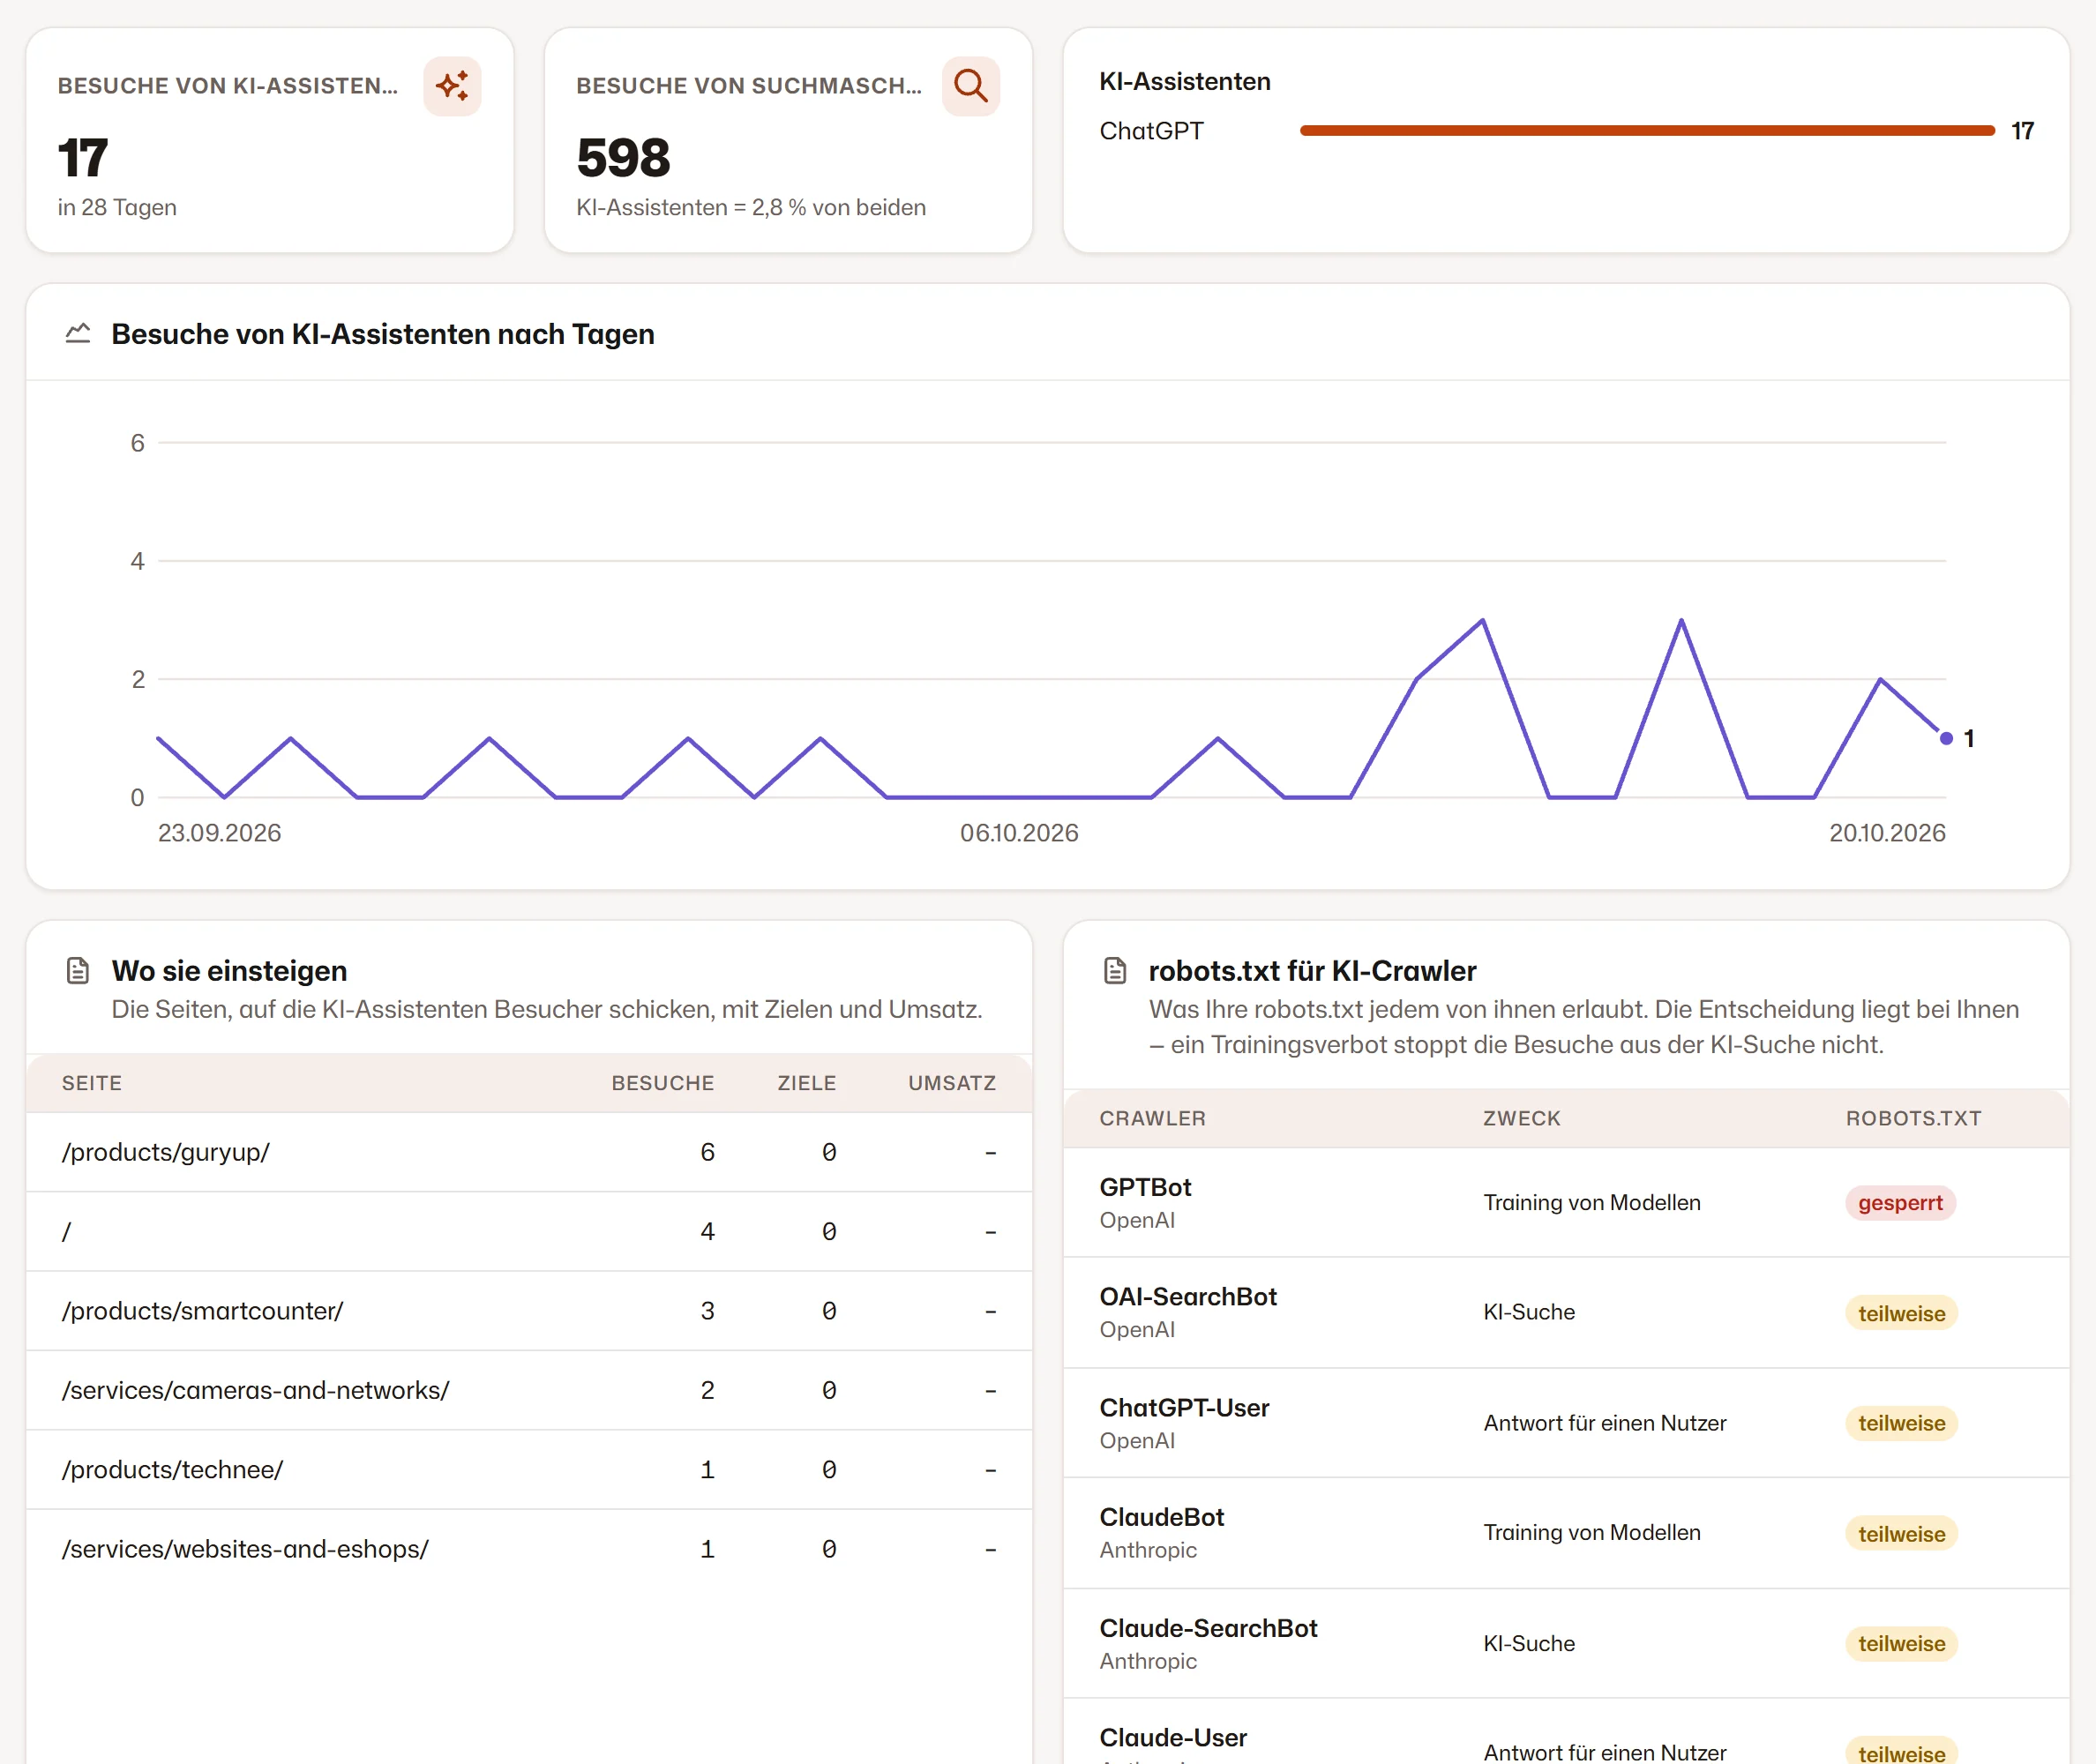This screenshot has height=1764, width=2096.
Task: Select the ClaudeBot crawler name
Action: point(1161,1517)
